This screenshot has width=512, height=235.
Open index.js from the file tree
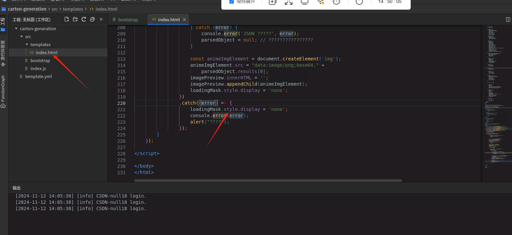point(38,69)
